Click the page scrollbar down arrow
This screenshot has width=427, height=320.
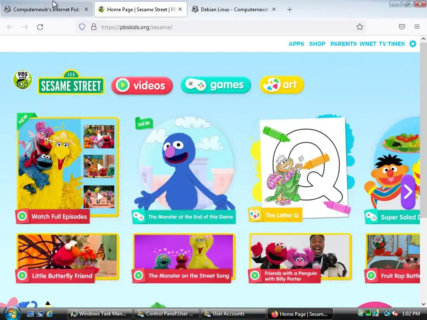click(x=424, y=304)
